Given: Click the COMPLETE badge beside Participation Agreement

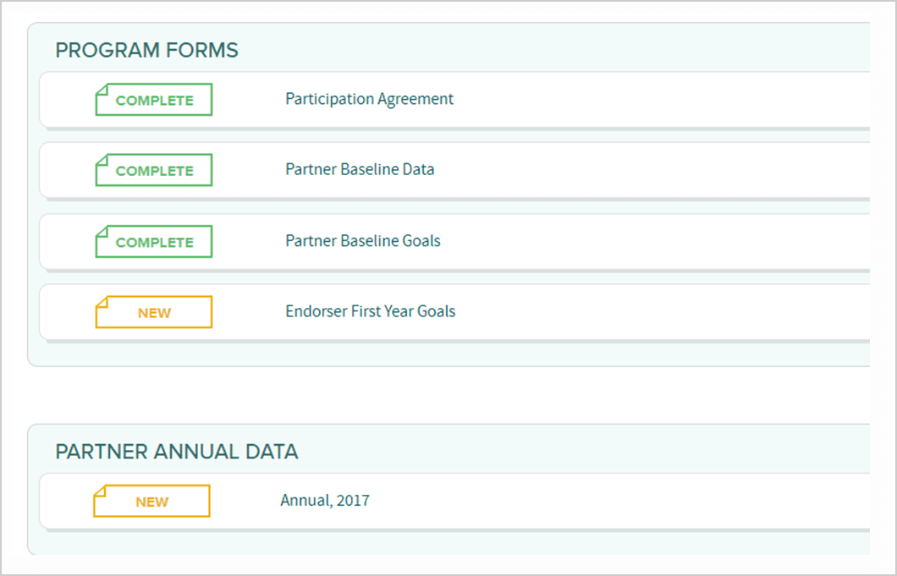Looking at the screenshot, I should 154,100.
